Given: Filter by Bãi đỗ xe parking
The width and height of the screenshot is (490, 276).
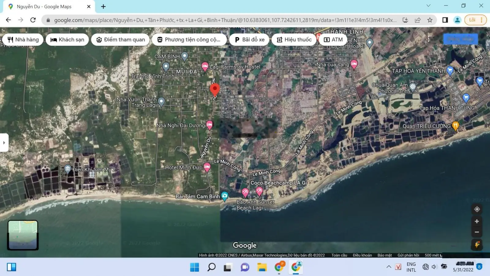Looking at the screenshot, I should pos(250,40).
